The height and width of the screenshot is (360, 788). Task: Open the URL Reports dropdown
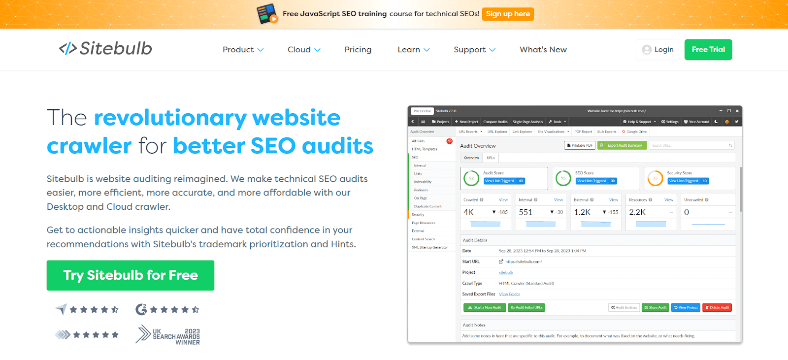point(470,131)
